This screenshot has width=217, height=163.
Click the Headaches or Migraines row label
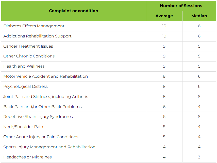28,157
